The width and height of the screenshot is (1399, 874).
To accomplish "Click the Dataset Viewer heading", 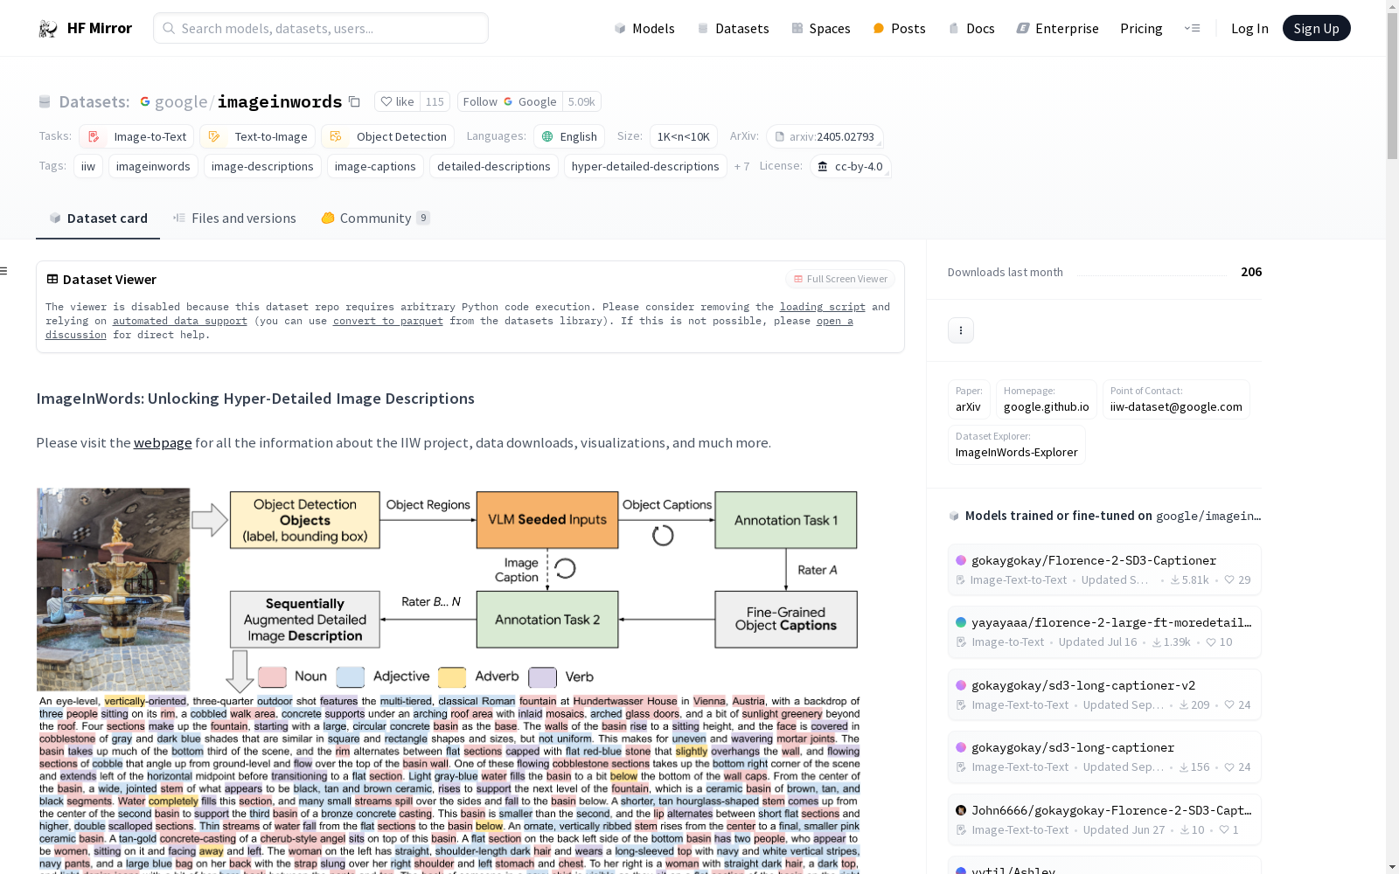I will (x=109, y=280).
